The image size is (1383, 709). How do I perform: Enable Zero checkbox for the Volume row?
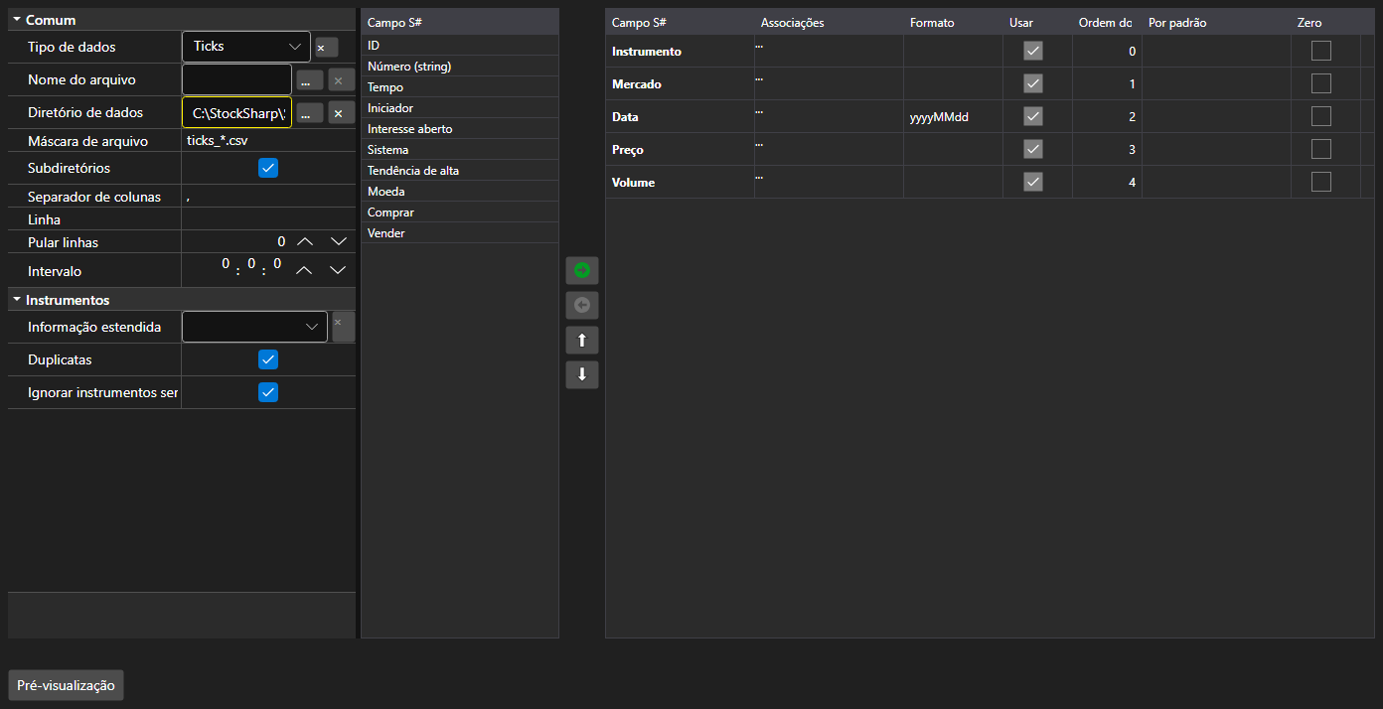point(1321,182)
